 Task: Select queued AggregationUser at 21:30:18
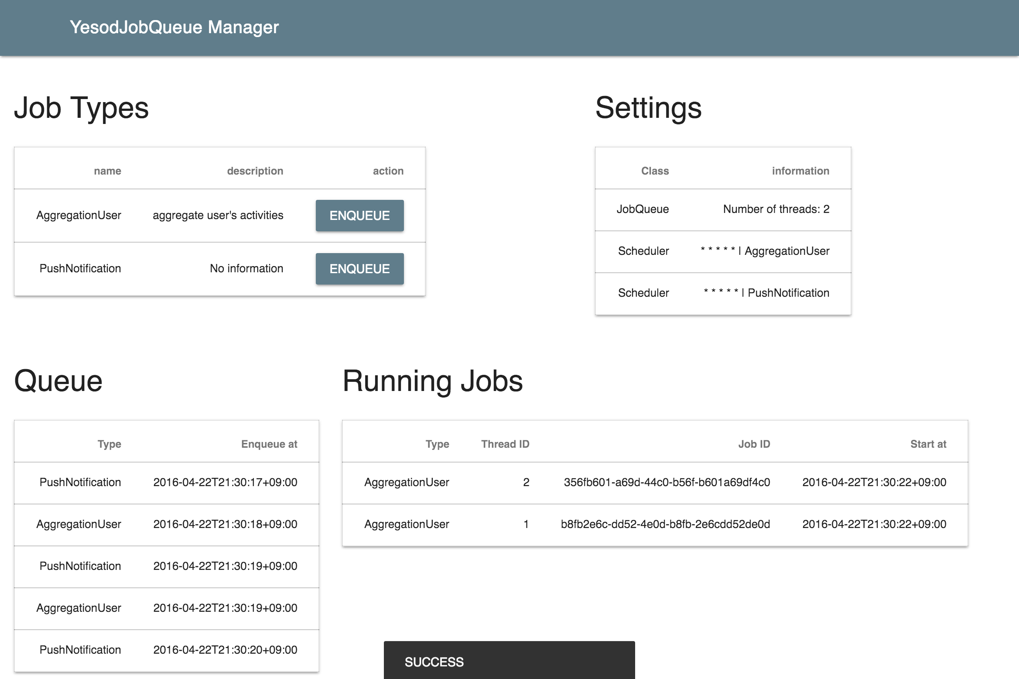pyautogui.click(x=167, y=525)
